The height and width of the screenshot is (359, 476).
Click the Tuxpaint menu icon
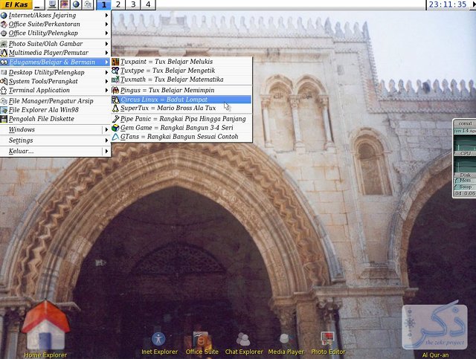(115, 62)
